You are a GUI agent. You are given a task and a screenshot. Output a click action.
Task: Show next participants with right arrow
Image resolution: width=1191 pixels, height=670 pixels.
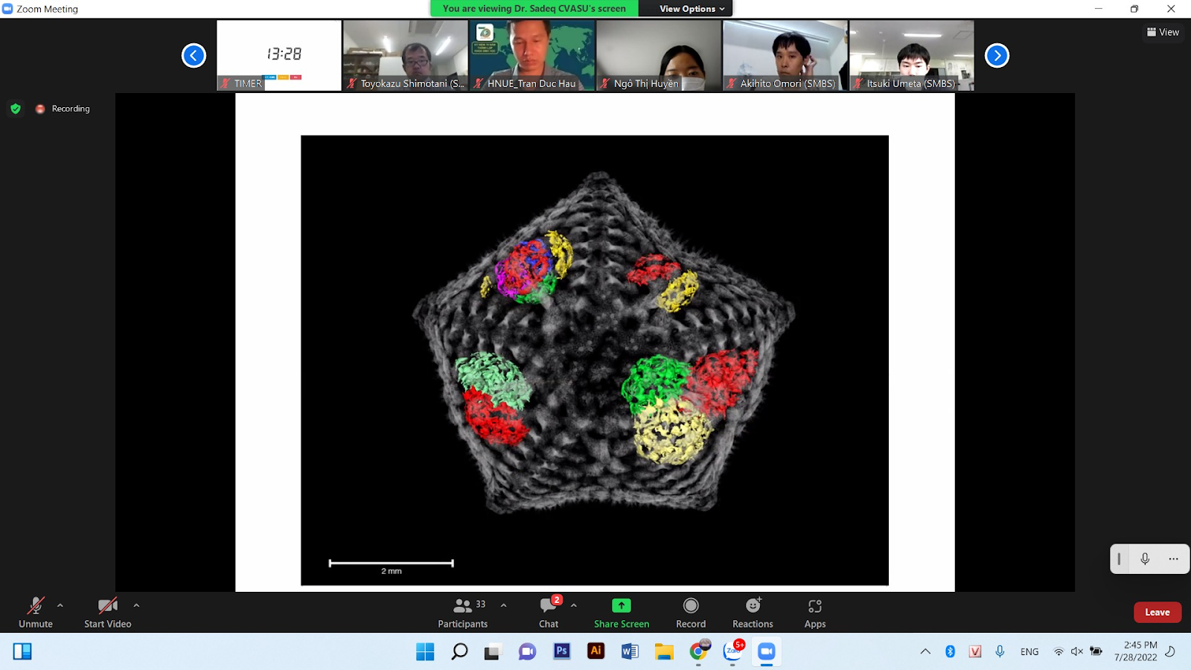tap(997, 56)
